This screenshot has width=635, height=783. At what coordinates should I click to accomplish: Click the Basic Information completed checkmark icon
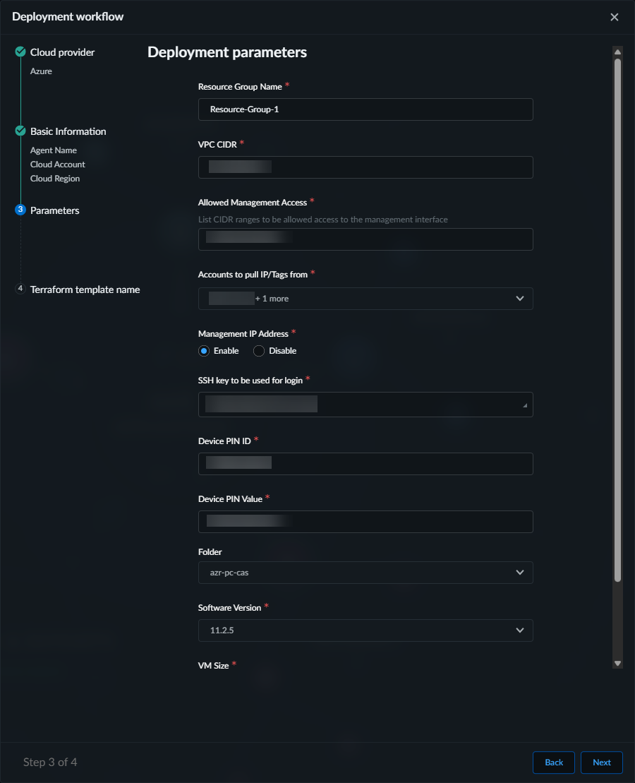(x=20, y=131)
